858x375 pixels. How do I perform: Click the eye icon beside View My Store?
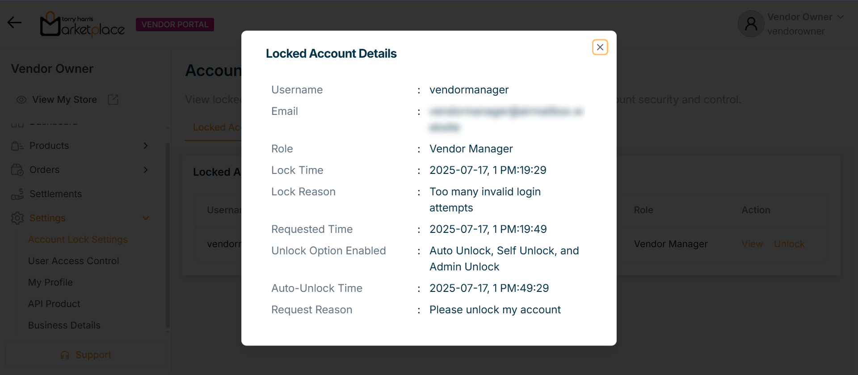click(21, 100)
